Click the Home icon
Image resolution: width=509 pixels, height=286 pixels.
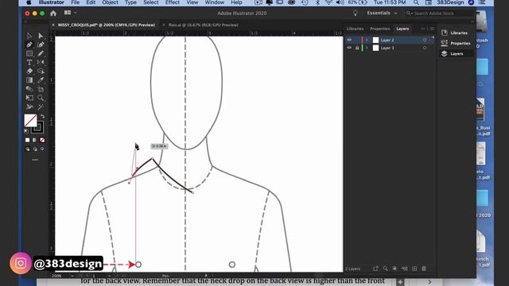pyautogui.click(x=53, y=13)
